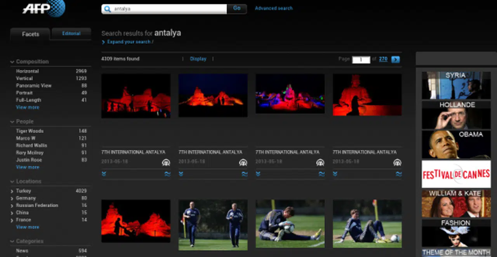
Task: Open the Advanced search link
Action: 274,8
